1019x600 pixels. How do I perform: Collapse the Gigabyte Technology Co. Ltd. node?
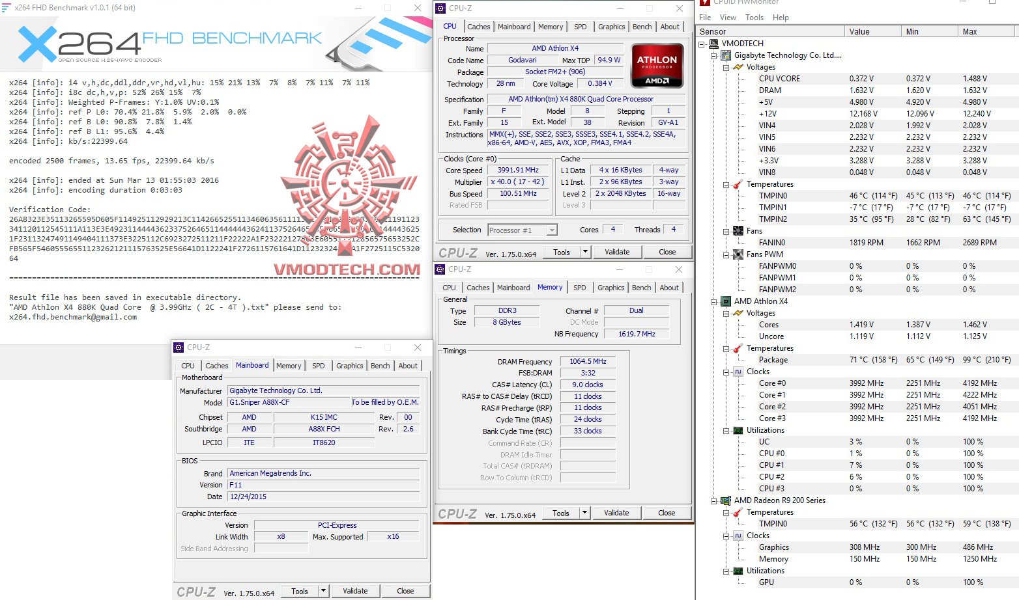click(x=714, y=55)
